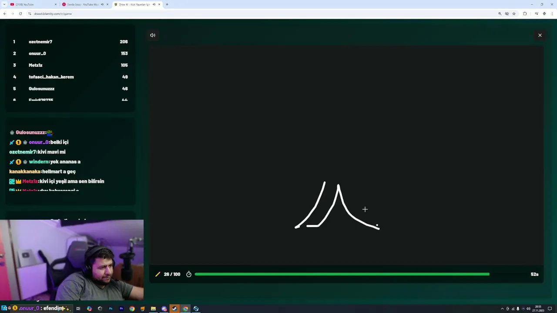Launch Photoshop from the taskbar
This screenshot has width=557, height=313.
111,309
